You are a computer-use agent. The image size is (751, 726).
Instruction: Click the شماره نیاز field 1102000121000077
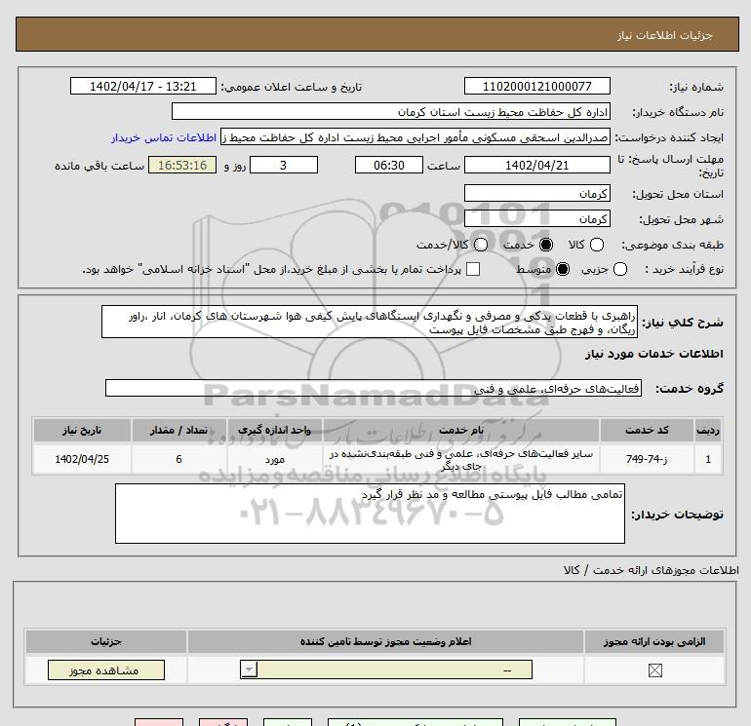pyautogui.click(x=536, y=86)
